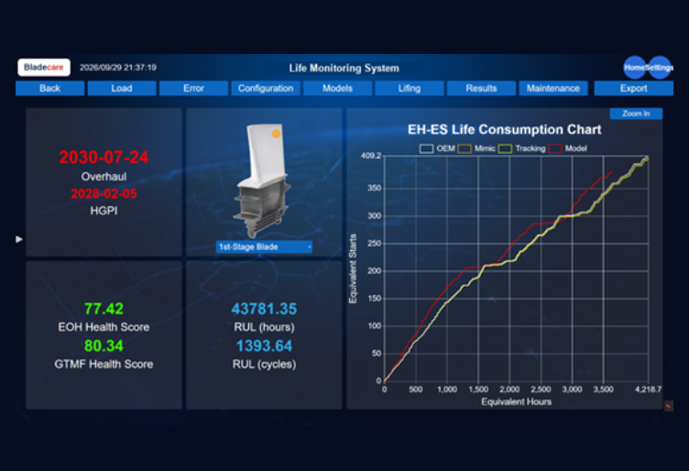689x471 pixels.
Task: Click the date-time stamp 2026/09/29
Action: pos(118,68)
